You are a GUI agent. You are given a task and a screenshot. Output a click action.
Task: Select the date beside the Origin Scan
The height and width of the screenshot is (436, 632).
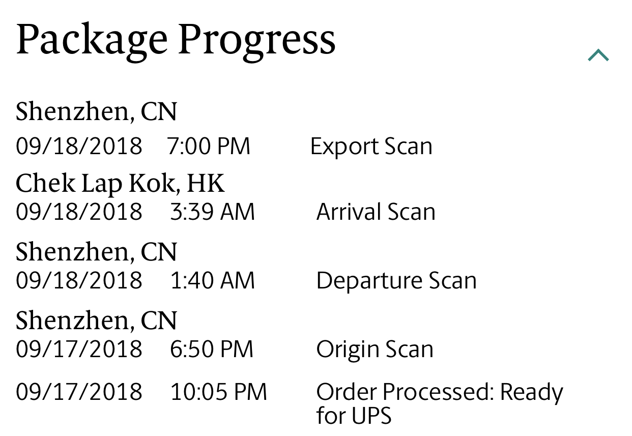(79, 350)
